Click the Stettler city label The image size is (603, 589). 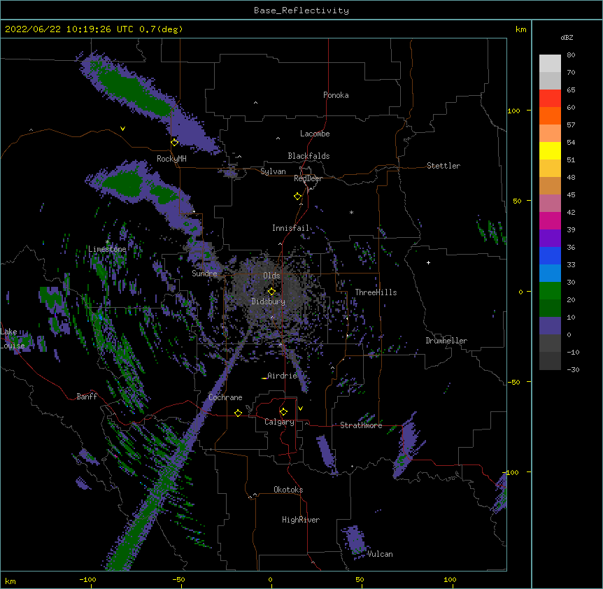444,166
